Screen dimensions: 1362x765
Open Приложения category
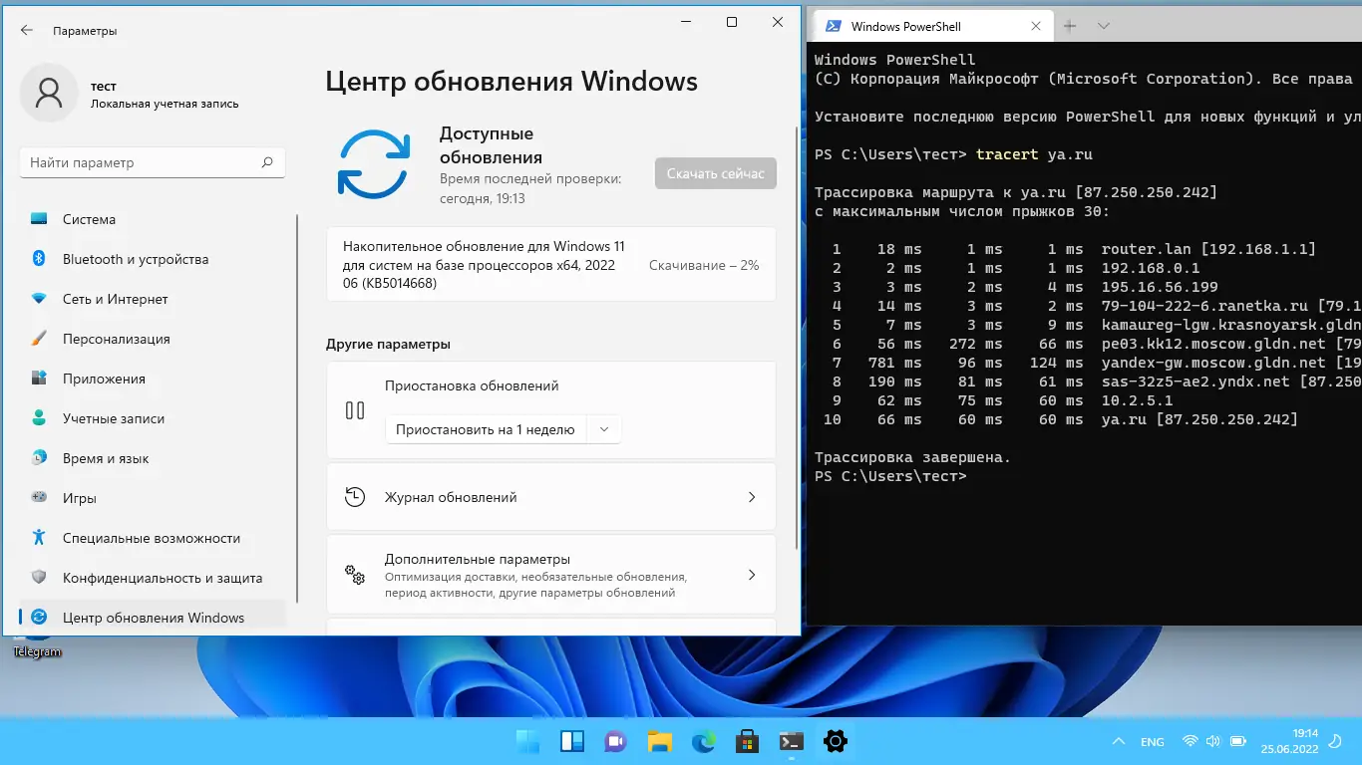pos(152,379)
